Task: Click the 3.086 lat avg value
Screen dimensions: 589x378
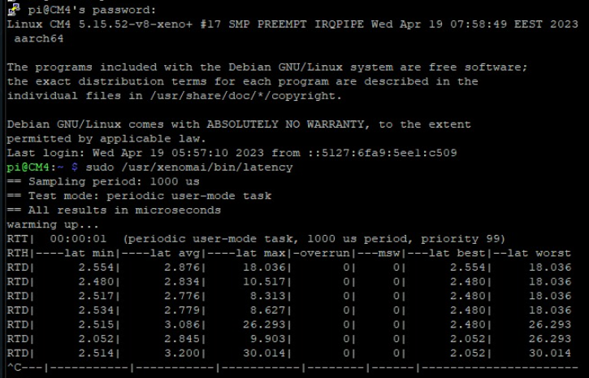Action: coord(182,324)
